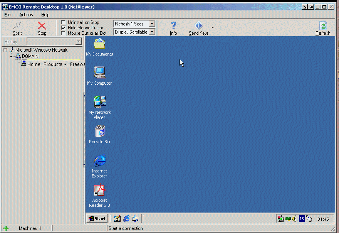Collapse the Microsoft Windows Network tree node
The height and width of the screenshot is (233, 339).
pos(5,50)
